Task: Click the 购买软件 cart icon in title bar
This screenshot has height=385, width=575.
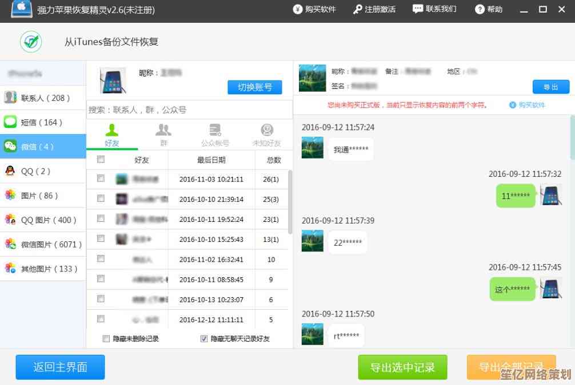Action: (298, 9)
